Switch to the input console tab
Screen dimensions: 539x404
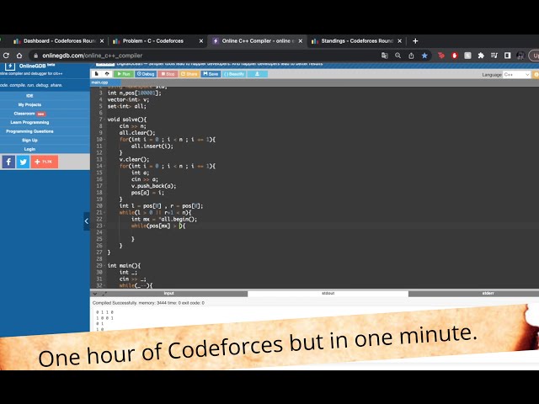(x=168, y=294)
